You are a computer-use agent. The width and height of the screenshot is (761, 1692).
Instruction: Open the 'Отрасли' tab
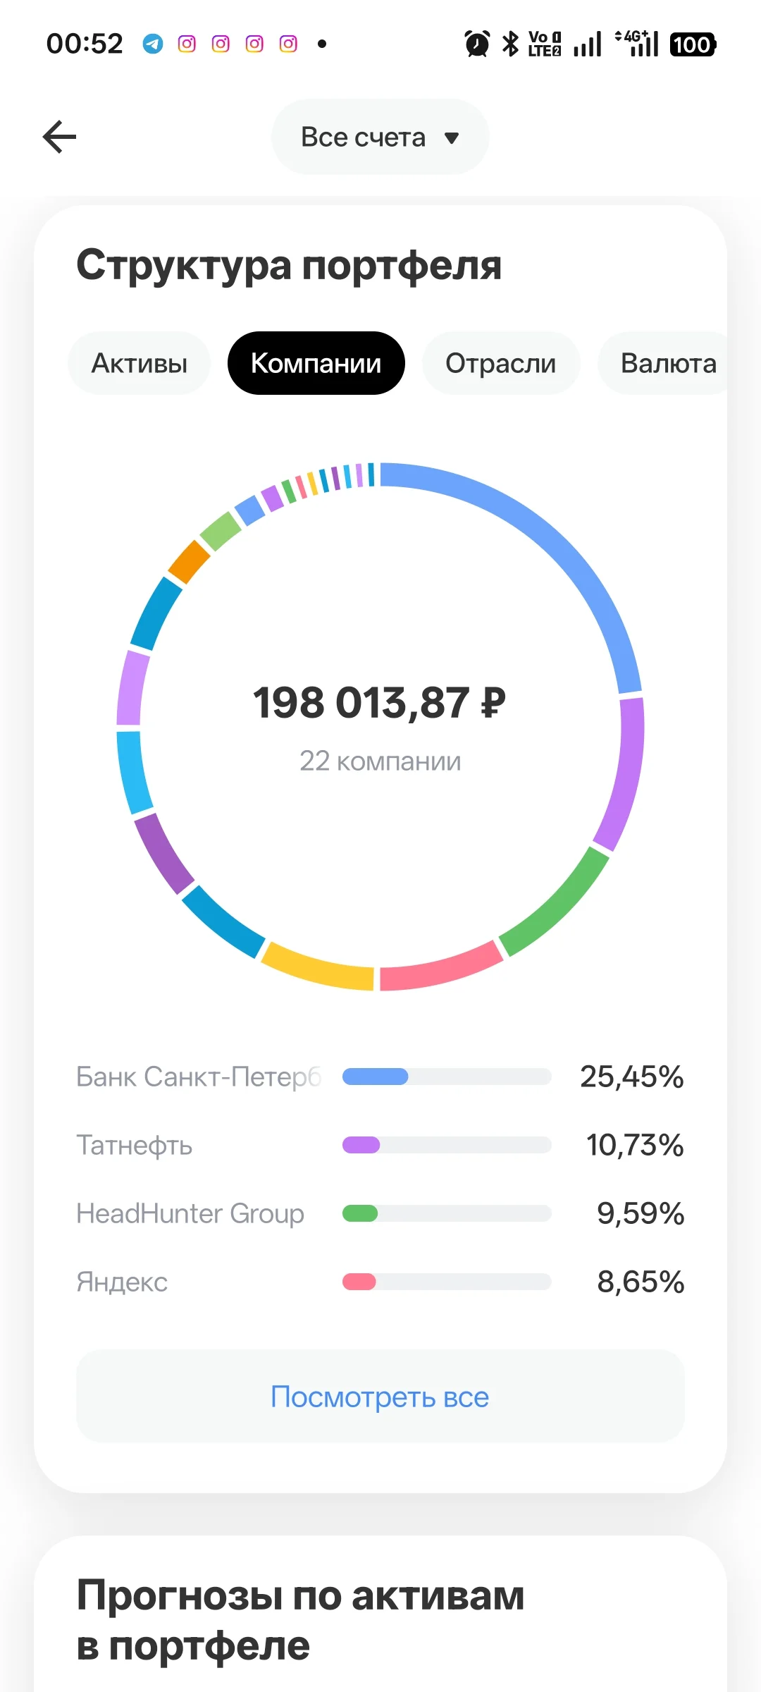coord(501,363)
